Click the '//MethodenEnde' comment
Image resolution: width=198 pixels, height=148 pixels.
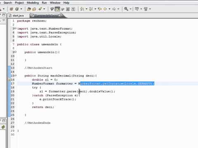[38, 123]
